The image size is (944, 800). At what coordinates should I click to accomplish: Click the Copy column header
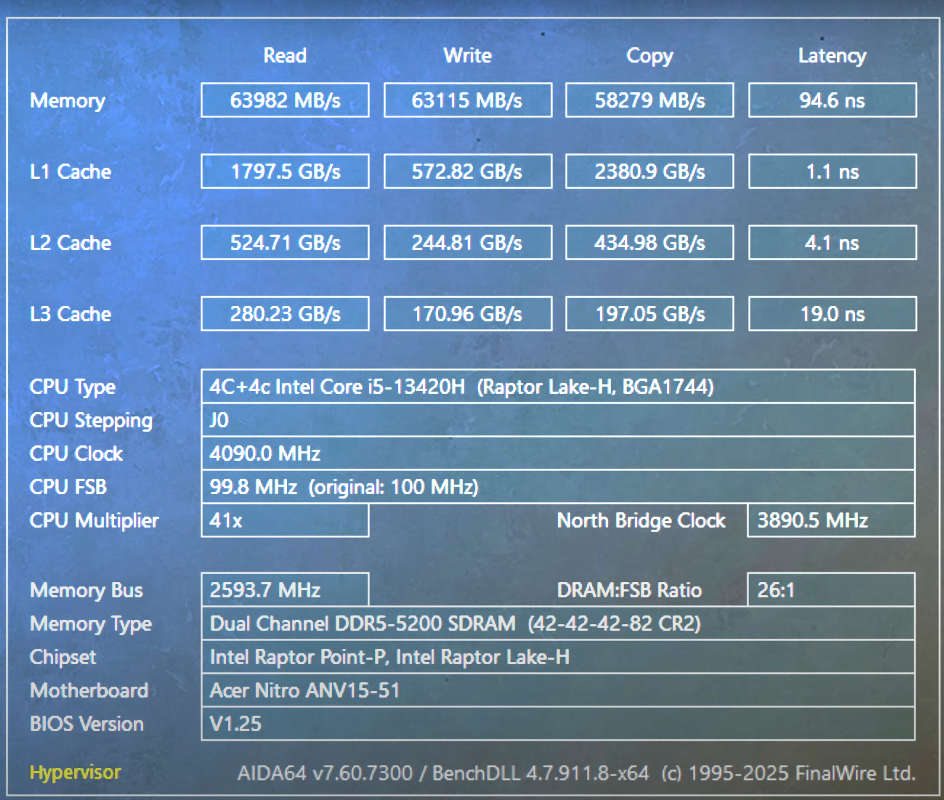point(649,56)
